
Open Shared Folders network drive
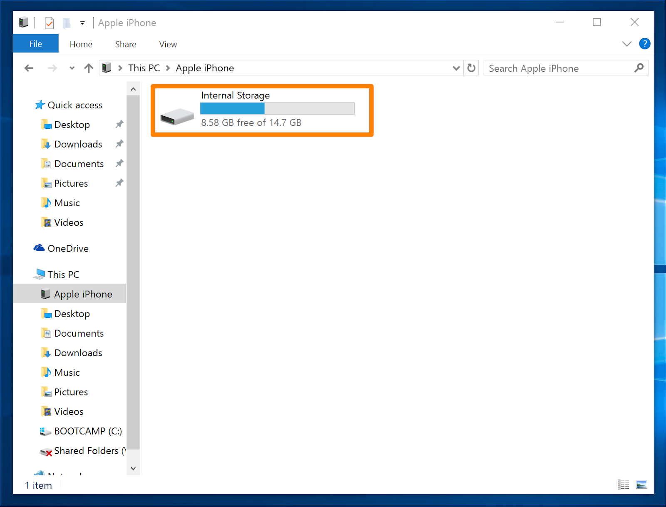tap(82, 451)
